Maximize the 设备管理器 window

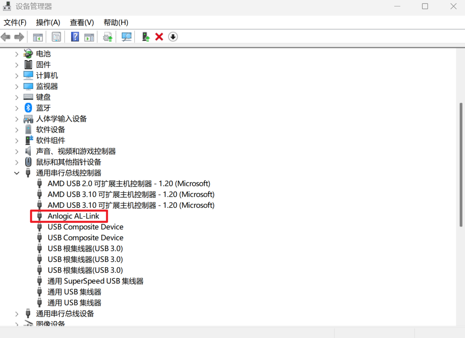pyautogui.click(x=425, y=6)
